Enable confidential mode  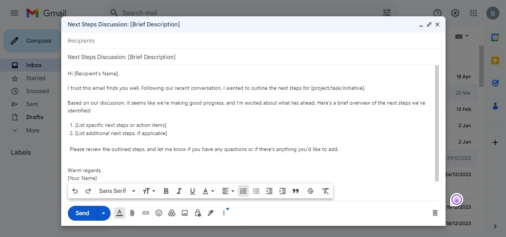[x=197, y=213]
